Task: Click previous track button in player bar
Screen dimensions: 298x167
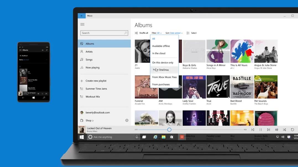Action: 253,130
